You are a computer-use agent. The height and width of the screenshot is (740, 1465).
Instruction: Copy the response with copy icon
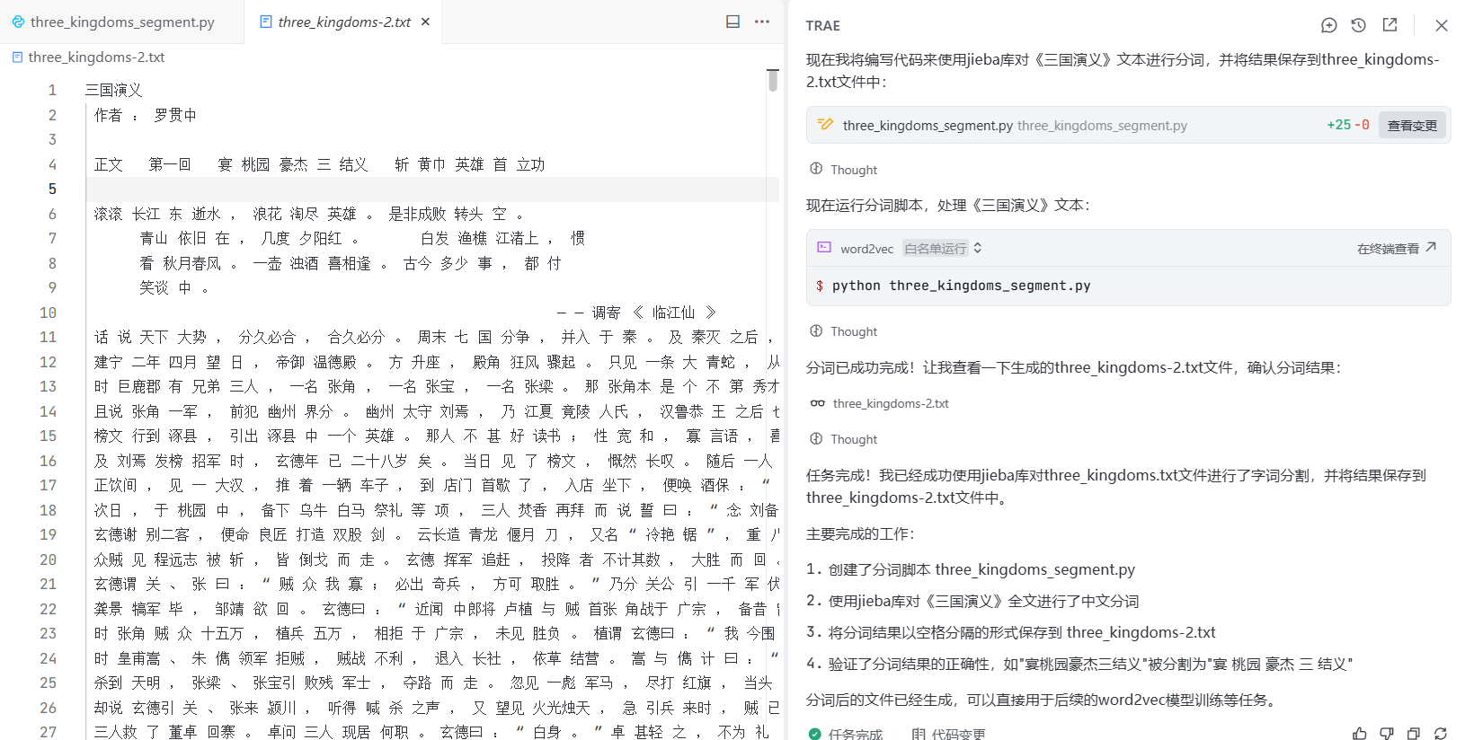coord(1414,734)
